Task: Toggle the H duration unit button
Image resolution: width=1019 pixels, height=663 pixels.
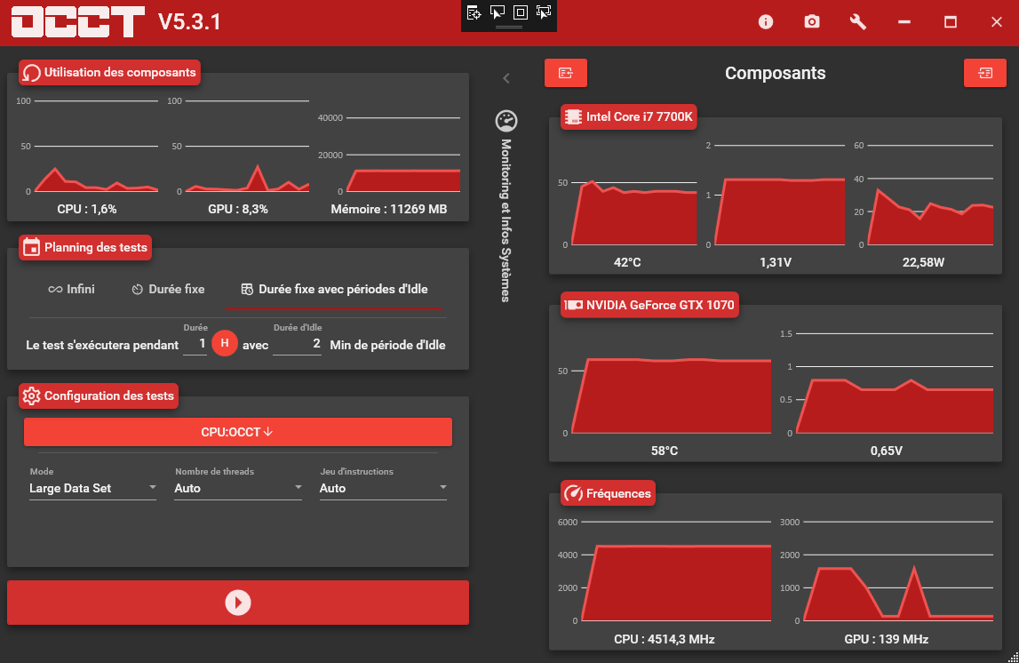Action: point(225,344)
